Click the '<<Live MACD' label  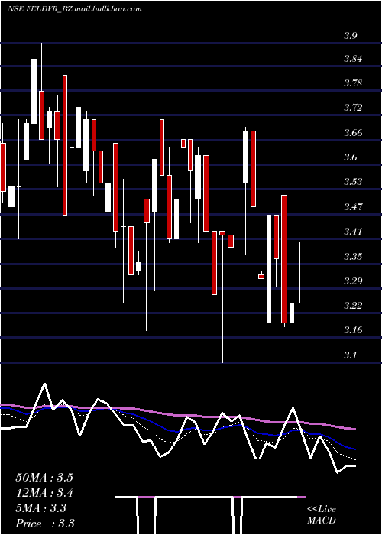[x=322, y=514]
